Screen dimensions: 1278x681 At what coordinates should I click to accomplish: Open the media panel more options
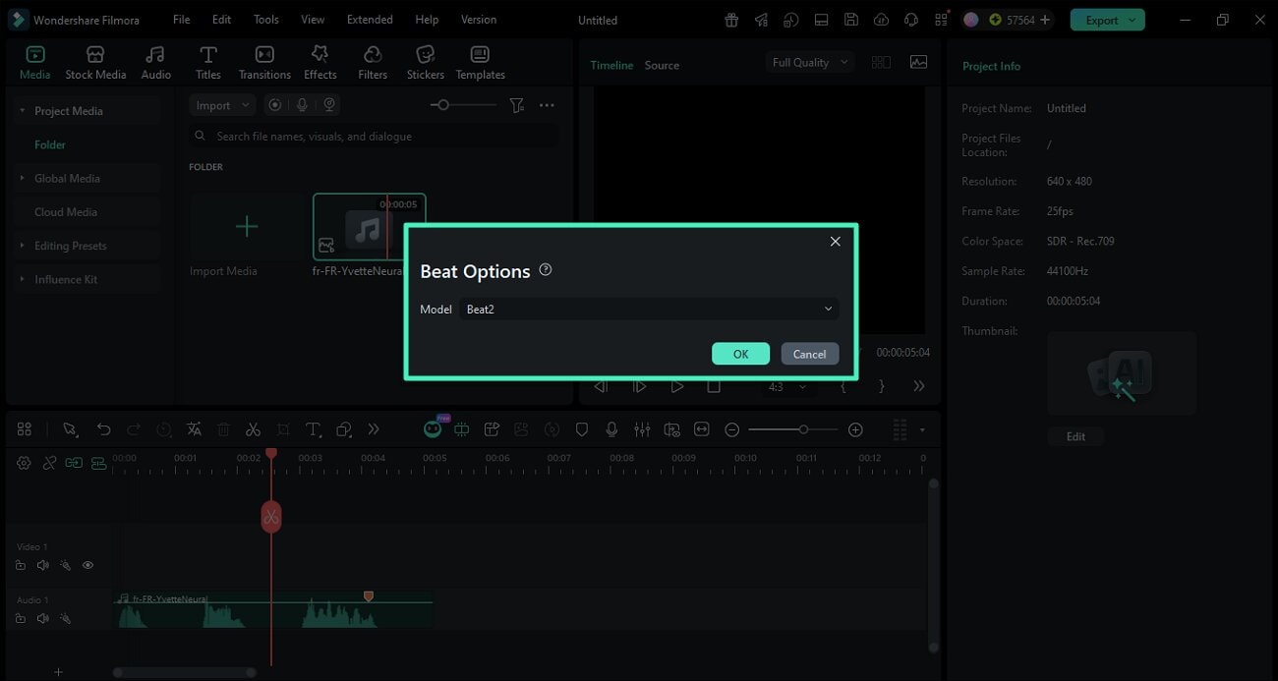click(x=547, y=105)
